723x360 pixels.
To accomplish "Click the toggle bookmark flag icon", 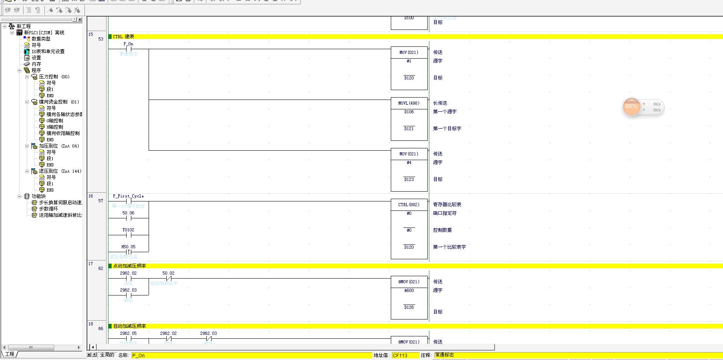I will [51, 10].
